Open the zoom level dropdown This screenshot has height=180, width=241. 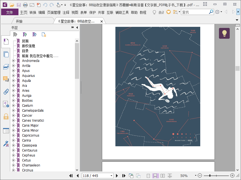pos(196,176)
